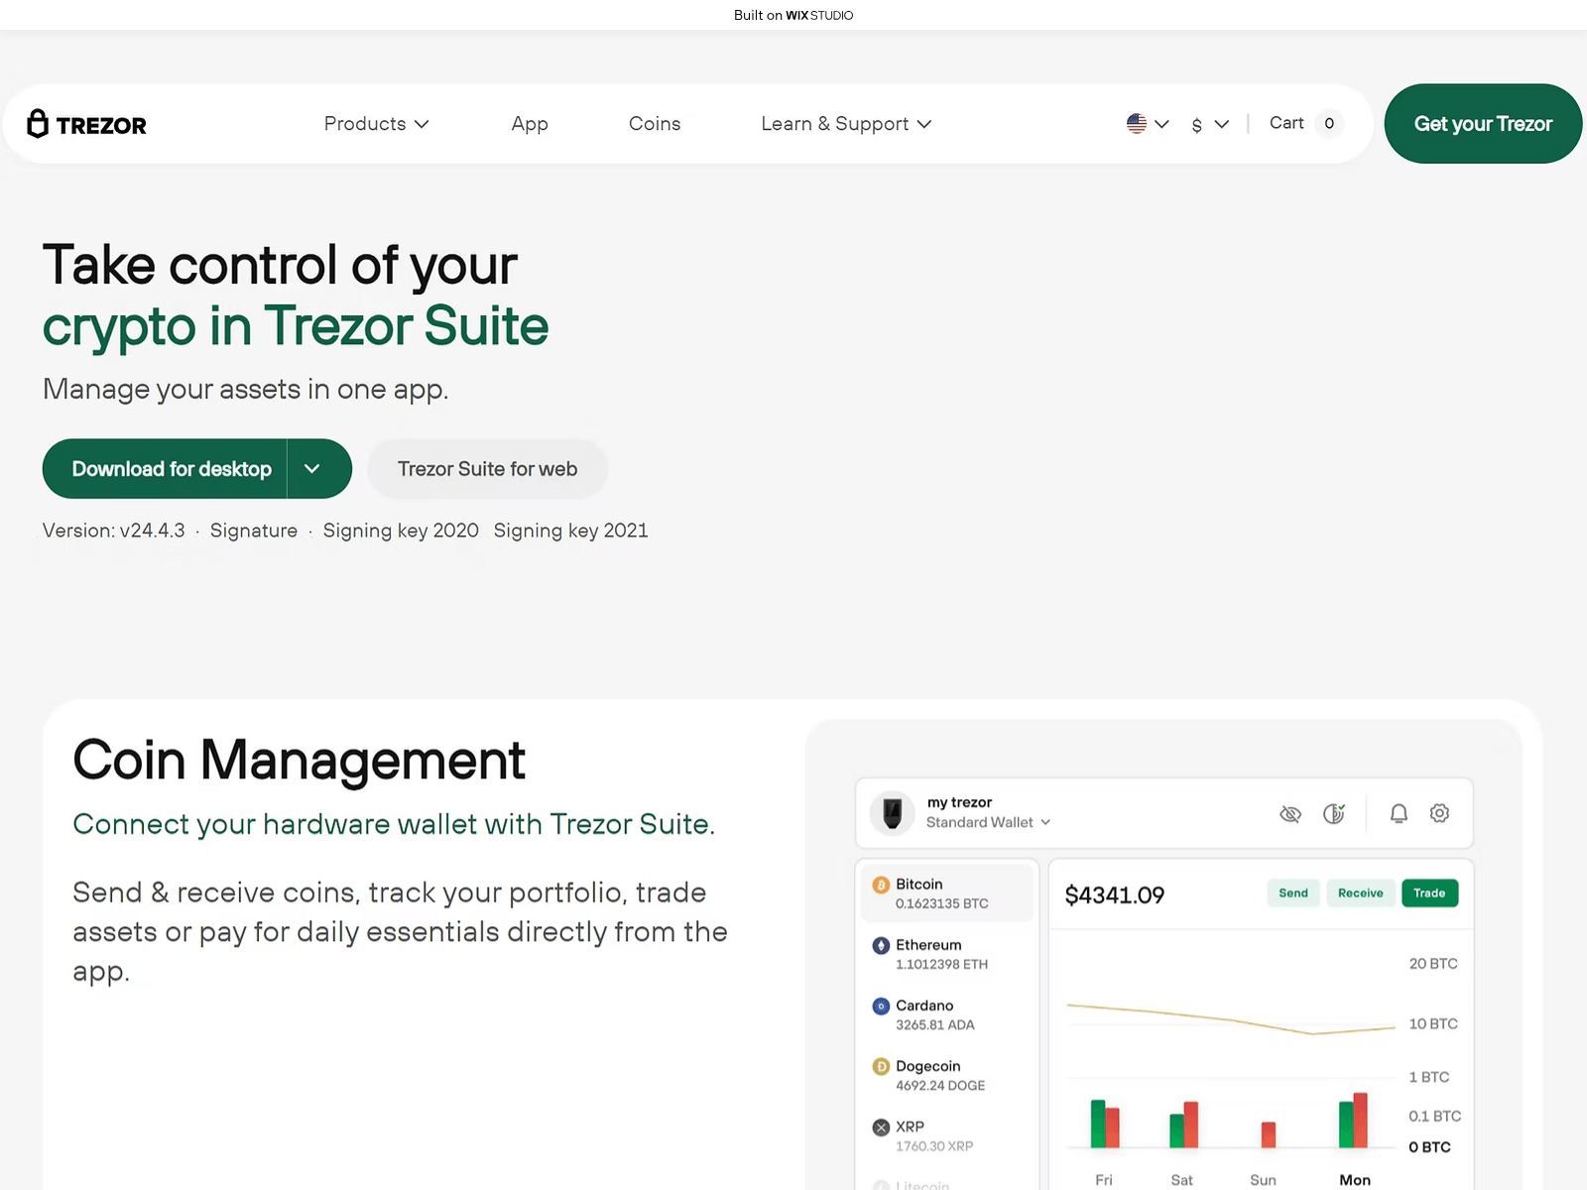This screenshot has width=1587, height=1190.
Task: Open the App navigation item
Action: pos(530,124)
